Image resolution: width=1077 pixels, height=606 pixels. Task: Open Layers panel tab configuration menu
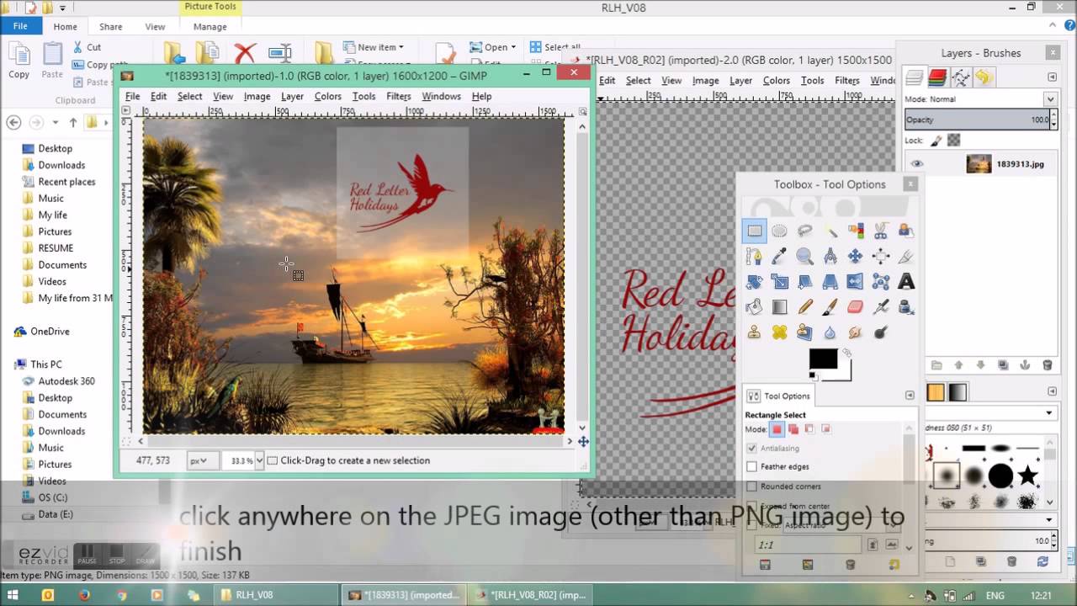point(1052,77)
